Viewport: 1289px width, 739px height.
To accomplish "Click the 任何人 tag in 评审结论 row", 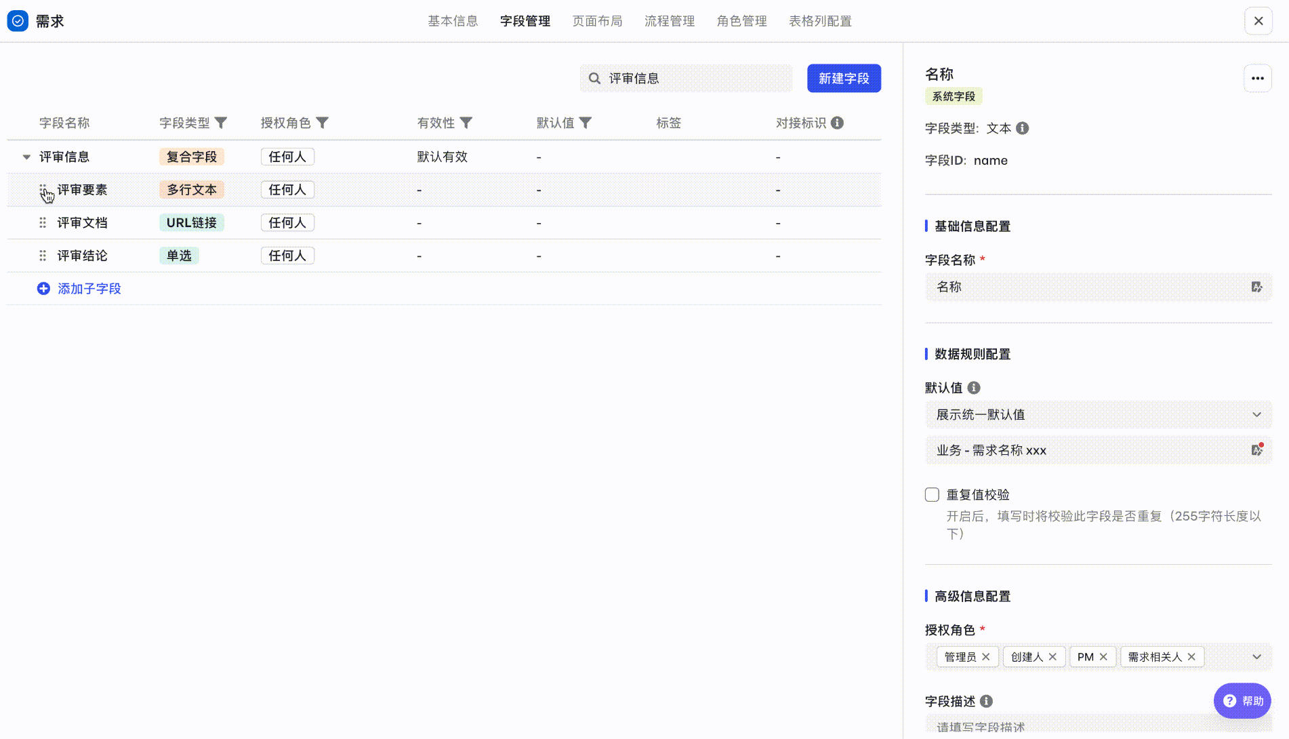I will [x=287, y=256].
